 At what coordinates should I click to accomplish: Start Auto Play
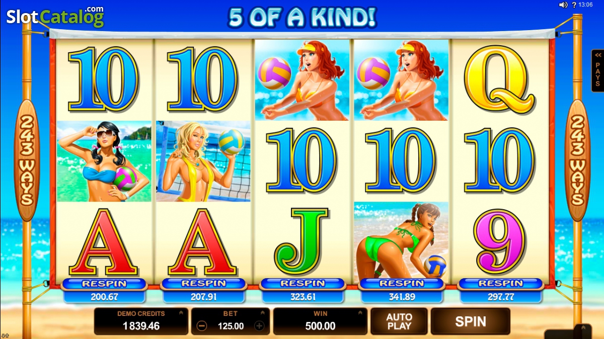(x=399, y=321)
